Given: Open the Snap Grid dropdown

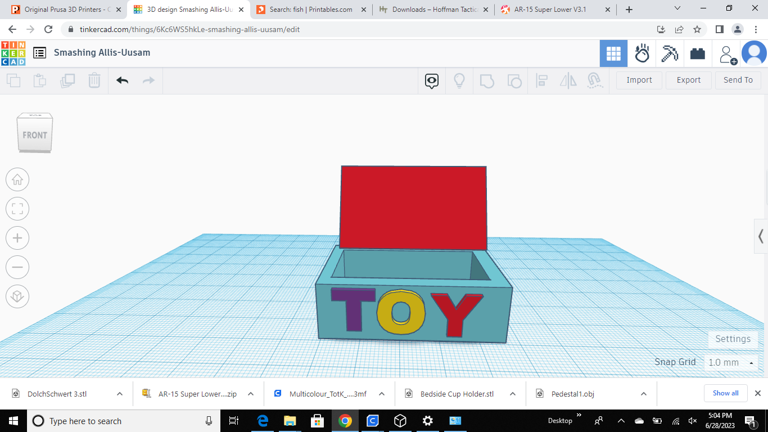Looking at the screenshot, I should pyautogui.click(x=731, y=362).
